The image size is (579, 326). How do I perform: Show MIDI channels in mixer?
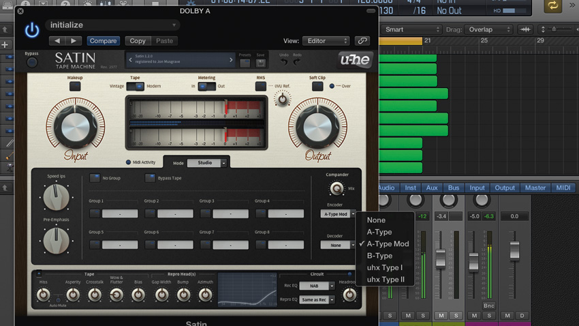coord(563,188)
